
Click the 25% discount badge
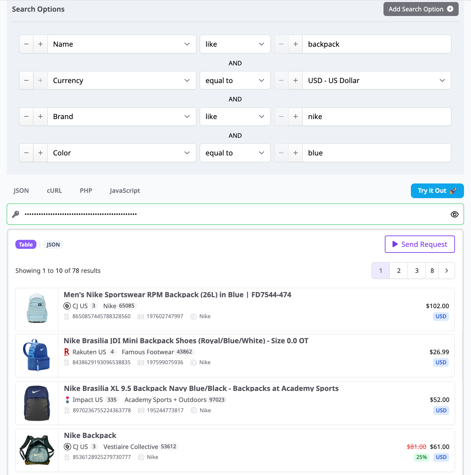422,457
